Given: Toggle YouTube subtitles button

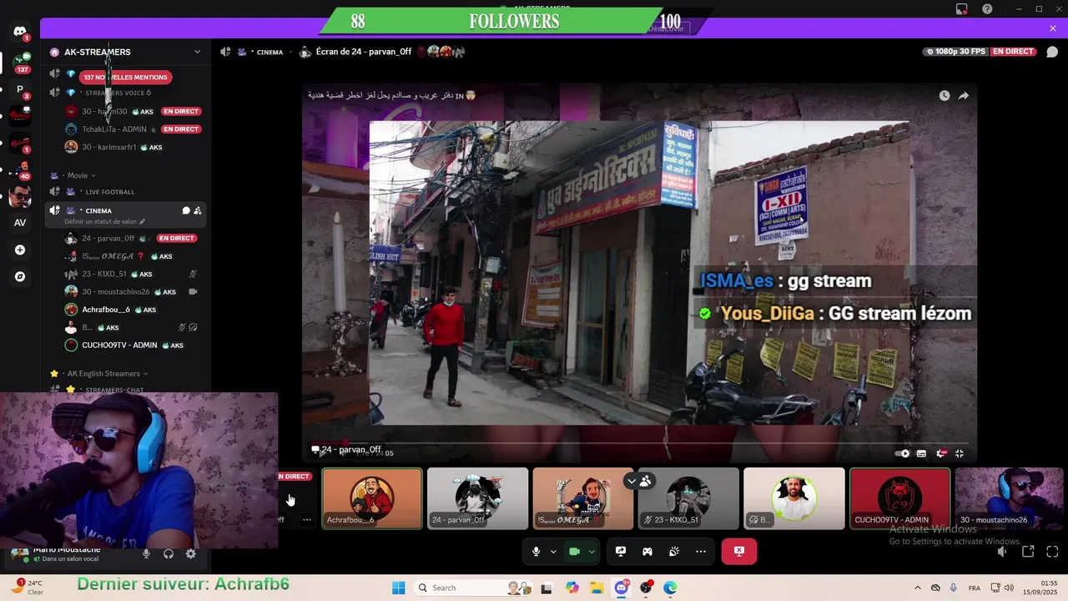Looking at the screenshot, I should pyautogui.click(x=921, y=453).
